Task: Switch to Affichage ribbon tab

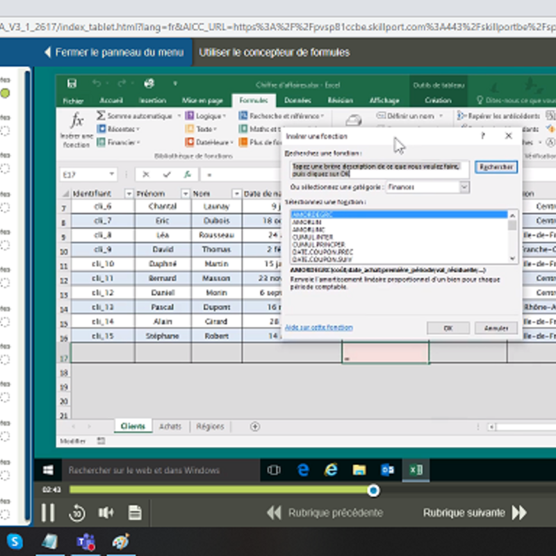Action: point(384,101)
